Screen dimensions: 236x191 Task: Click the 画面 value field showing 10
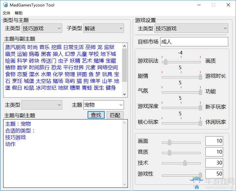tap(214, 141)
